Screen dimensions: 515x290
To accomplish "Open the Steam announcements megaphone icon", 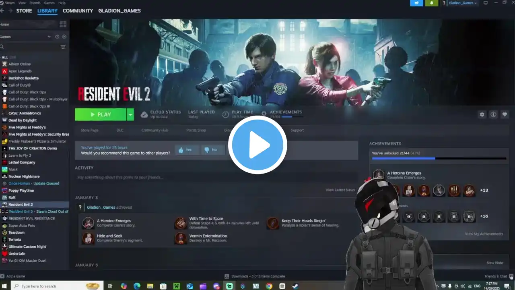I will click(416, 3).
